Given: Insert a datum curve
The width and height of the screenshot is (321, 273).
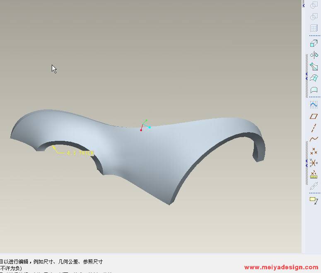Looking at the screenshot, I should click(x=314, y=139).
